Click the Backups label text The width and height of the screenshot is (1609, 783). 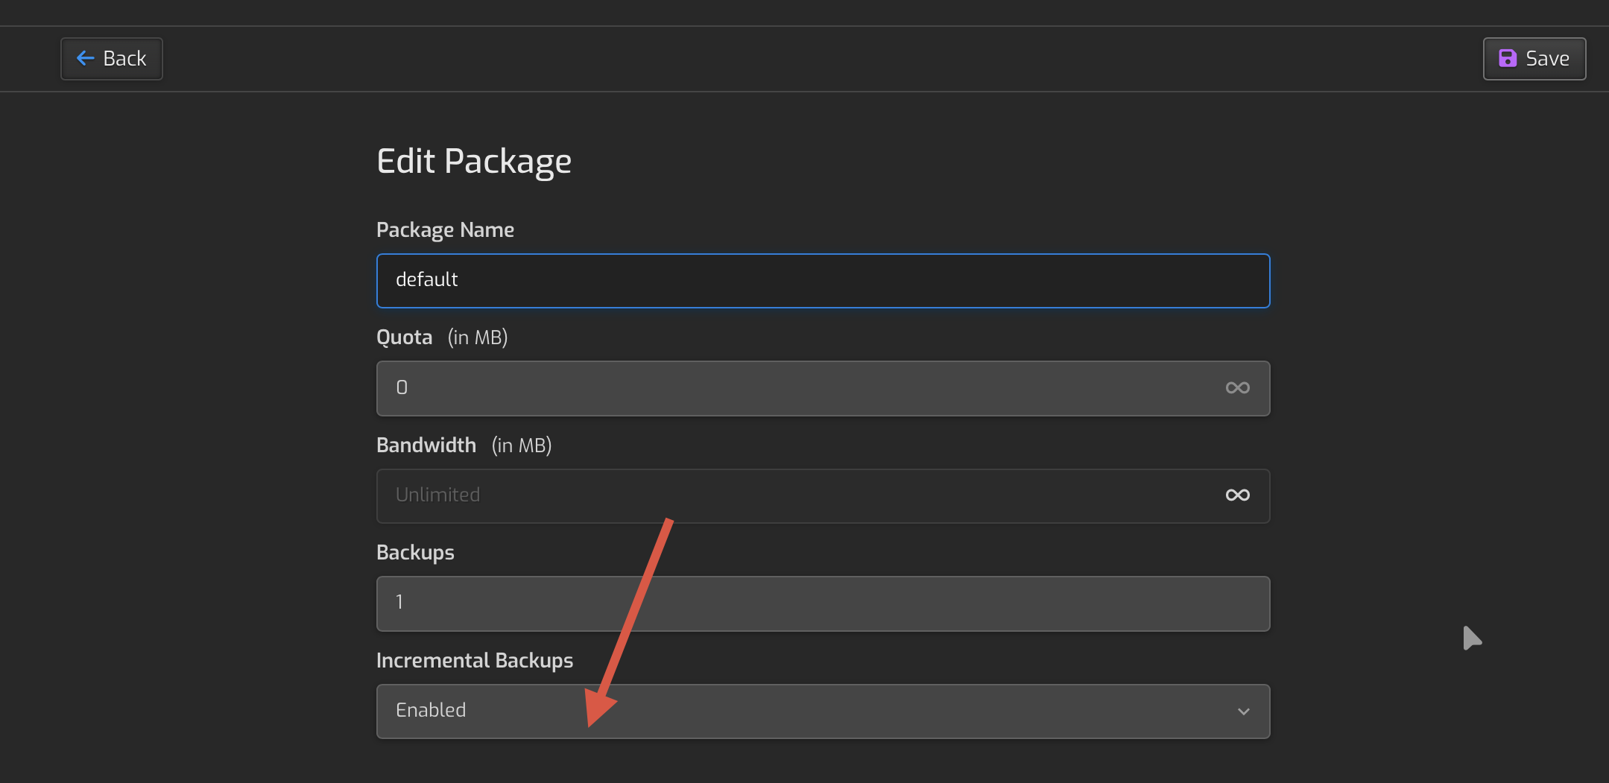click(x=415, y=553)
